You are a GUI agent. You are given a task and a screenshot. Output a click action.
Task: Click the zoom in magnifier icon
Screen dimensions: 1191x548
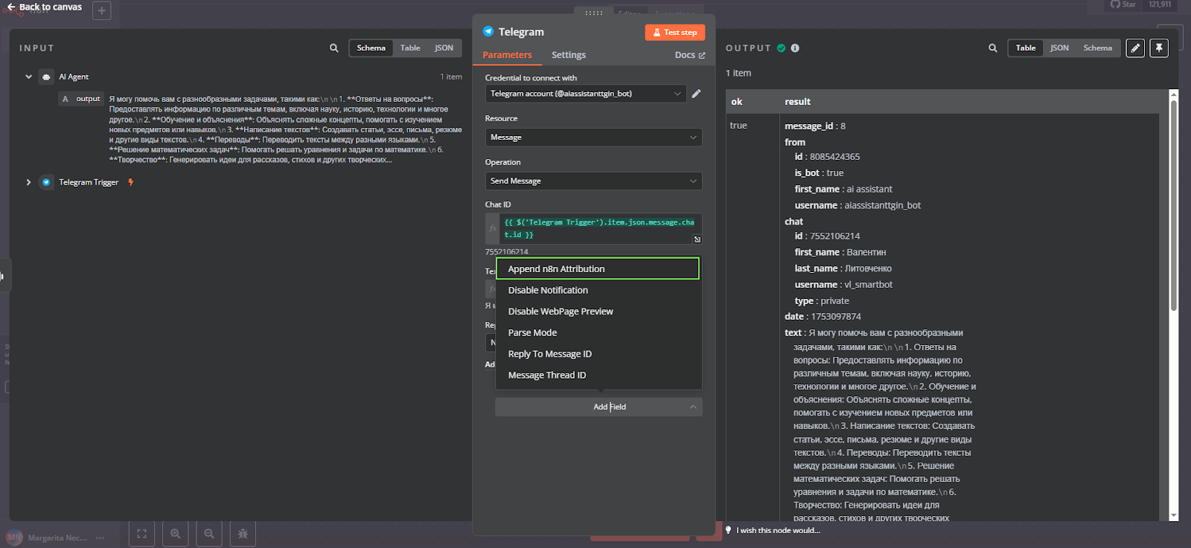[x=176, y=533]
